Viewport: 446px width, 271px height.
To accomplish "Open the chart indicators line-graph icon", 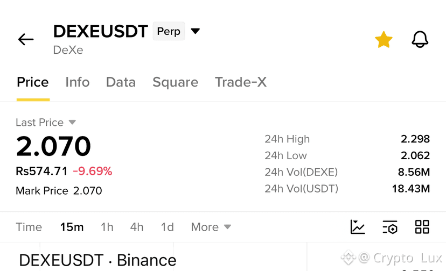I will 358,227.
